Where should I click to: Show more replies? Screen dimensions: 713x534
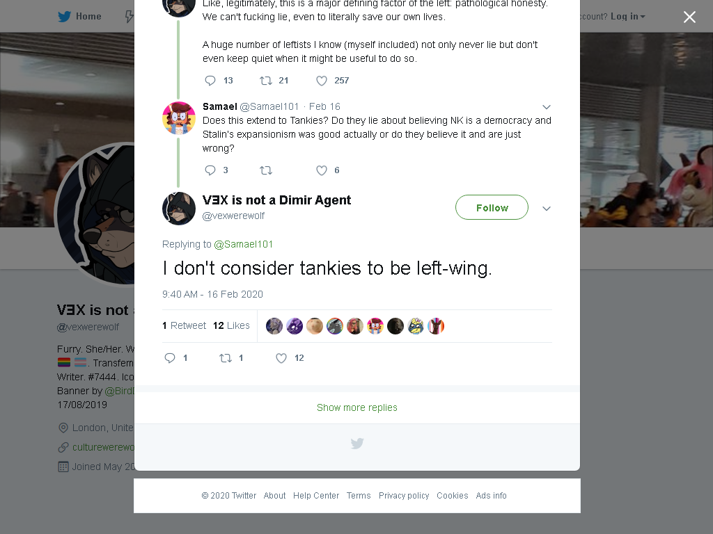357,407
